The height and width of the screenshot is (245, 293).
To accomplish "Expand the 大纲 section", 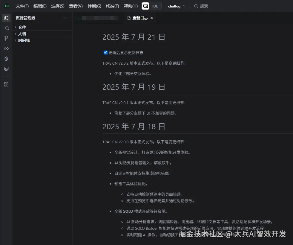I will click(x=43, y=34).
